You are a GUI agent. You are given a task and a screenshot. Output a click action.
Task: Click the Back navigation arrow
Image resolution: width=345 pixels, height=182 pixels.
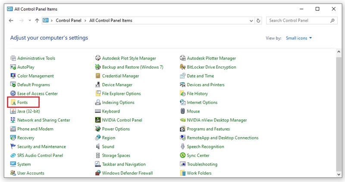coord(11,20)
